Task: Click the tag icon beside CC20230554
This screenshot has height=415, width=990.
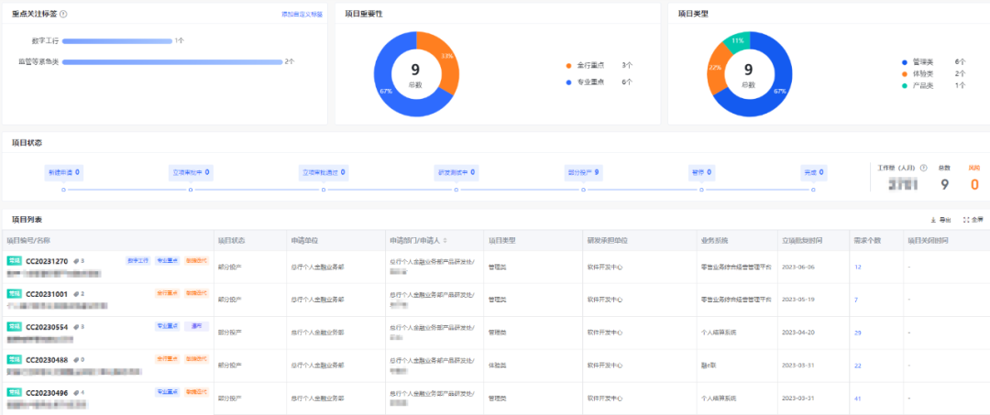Action: (76, 327)
